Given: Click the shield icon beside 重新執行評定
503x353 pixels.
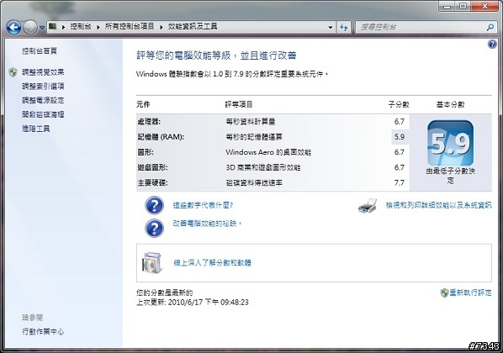Looking at the screenshot, I should pos(444,292).
